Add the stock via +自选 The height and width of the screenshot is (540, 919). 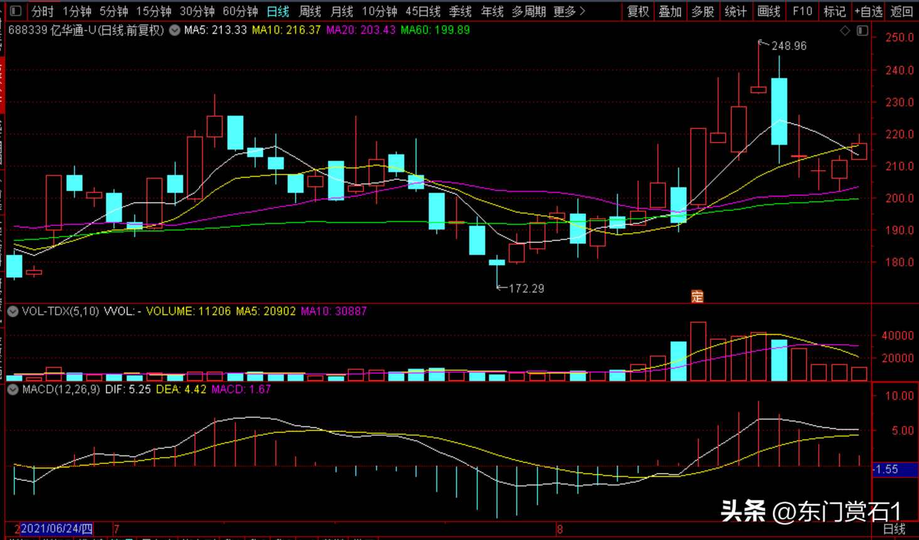point(868,11)
